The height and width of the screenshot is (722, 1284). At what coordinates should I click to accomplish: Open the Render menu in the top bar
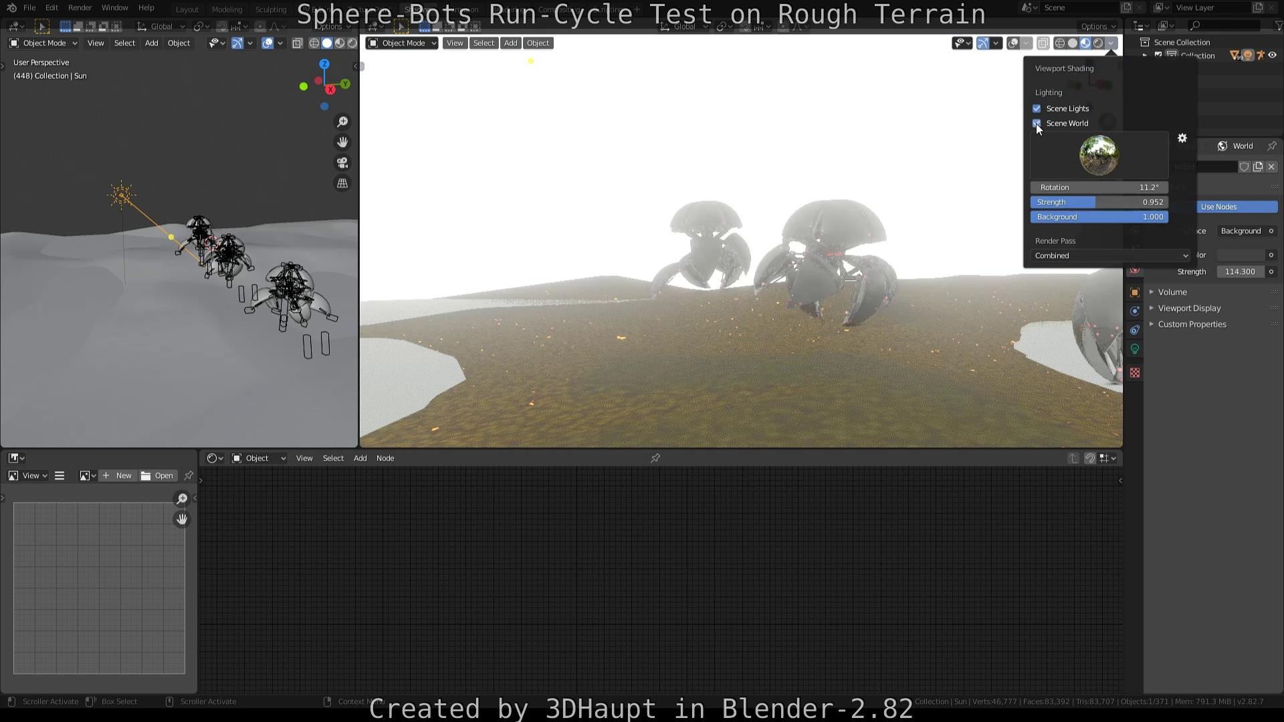[x=80, y=7]
